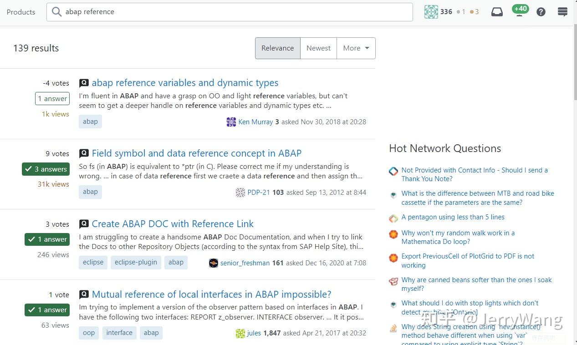Open MTB and road bike cassette hot question
The image size is (577, 345).
tap(478, 198)
